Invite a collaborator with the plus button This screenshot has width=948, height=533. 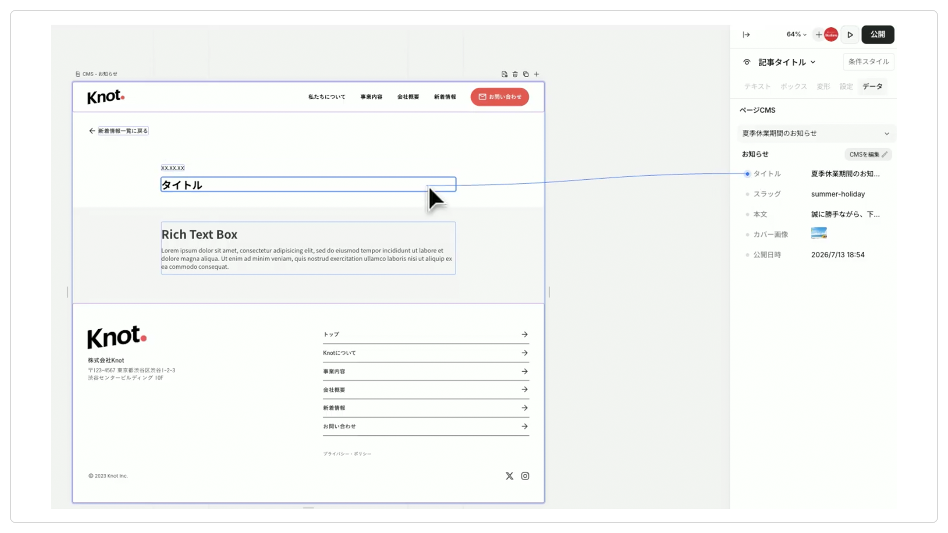(819, 35)
